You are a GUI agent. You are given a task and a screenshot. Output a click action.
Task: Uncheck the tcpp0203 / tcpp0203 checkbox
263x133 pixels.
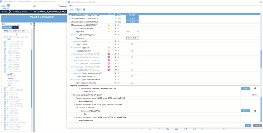(132, 51)
